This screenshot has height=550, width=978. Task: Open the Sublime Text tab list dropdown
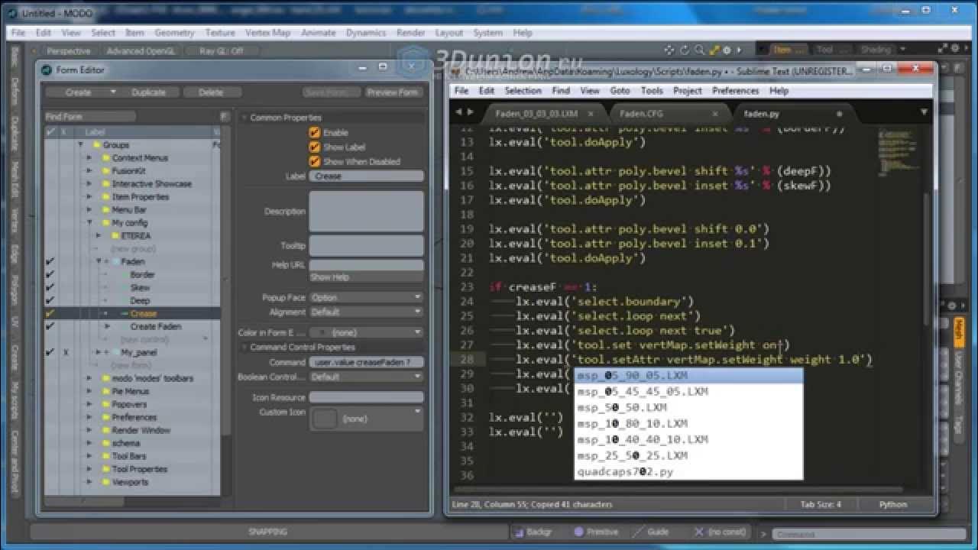click(923, 112)
